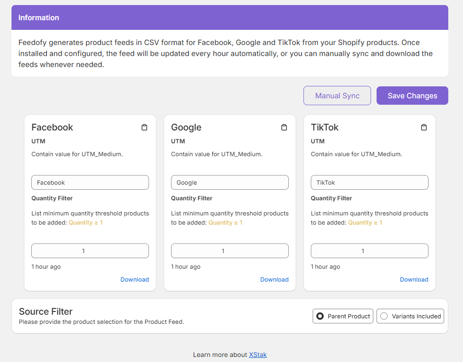Screen dimensions: 463x362
Task: Click the Source Filter heading
Action: coord(46,311)
